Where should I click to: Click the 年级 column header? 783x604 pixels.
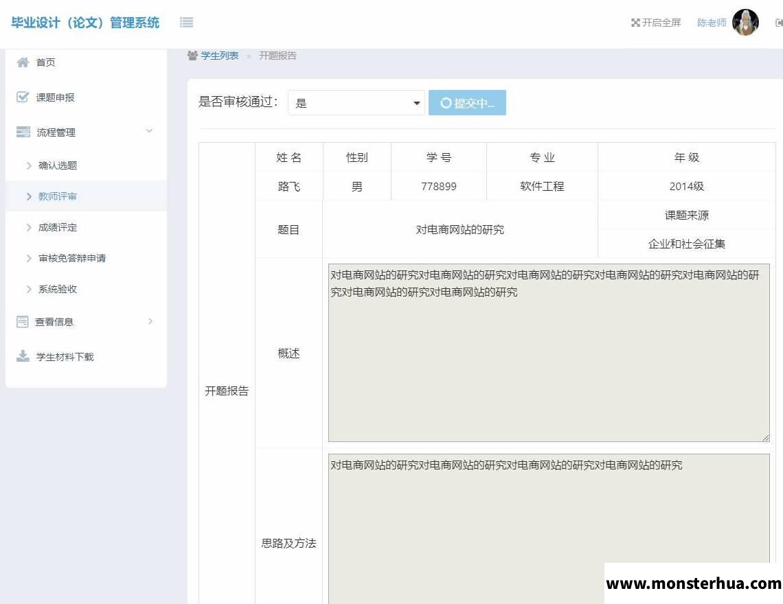point(687,158)
